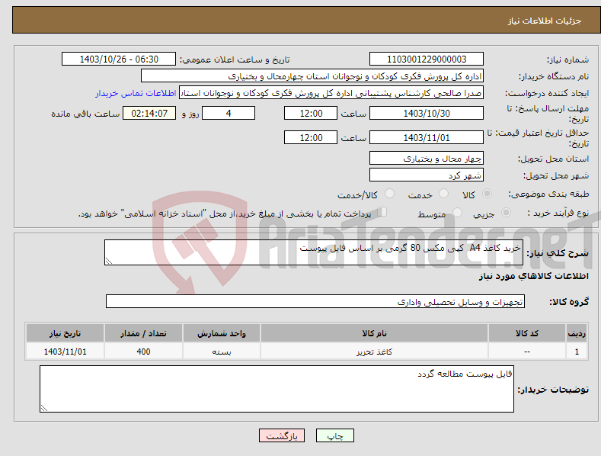Viewport: 601px width, 456px height.
Task: Click the تعداد / مقدار column header
Action: point(143,333)
